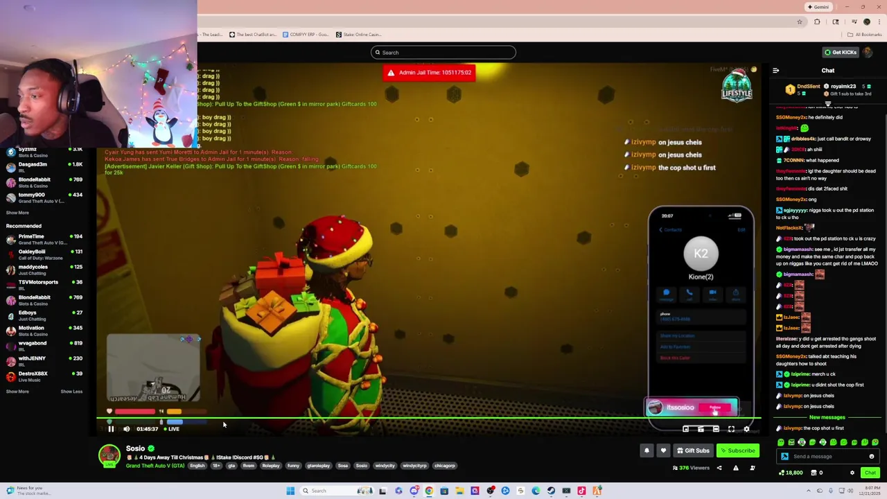Open The best ChatBot bookmark
The width and height of the screenshot is (887, 499).
pyautogui.click(x=252, y=34)
